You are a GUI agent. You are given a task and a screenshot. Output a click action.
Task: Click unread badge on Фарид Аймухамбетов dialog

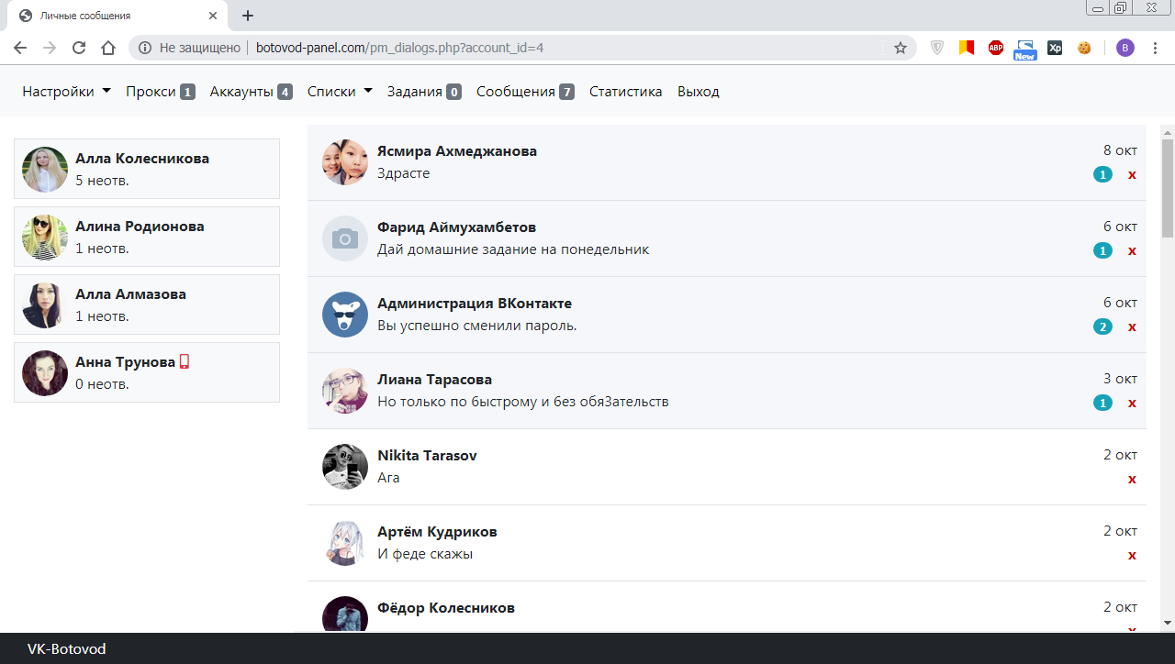[x=1102, y=249]
